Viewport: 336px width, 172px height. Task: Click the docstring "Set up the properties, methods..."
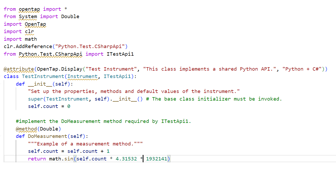coord(134,91)
